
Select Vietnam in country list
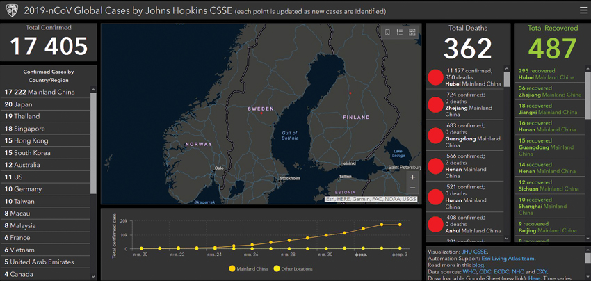coord(46,250)
